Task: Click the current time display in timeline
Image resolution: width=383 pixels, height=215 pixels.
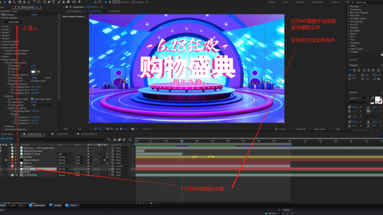Action: (7, 138)
